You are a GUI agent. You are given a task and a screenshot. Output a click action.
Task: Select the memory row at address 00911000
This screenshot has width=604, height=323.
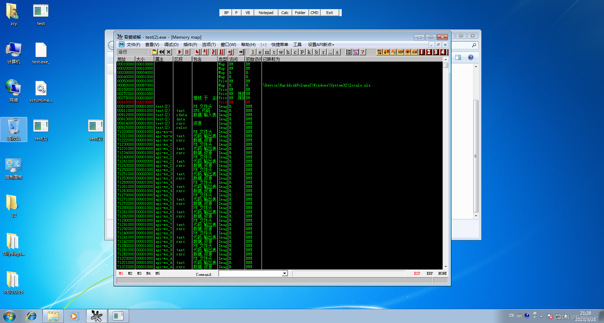tap(279, 110)
